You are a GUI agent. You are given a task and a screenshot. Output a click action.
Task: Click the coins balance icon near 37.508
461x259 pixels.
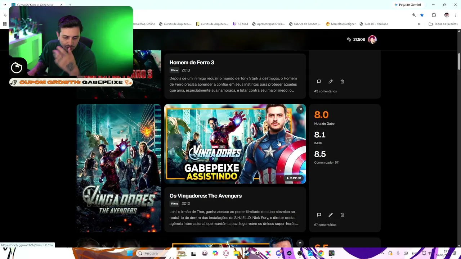tap(349, 40)
